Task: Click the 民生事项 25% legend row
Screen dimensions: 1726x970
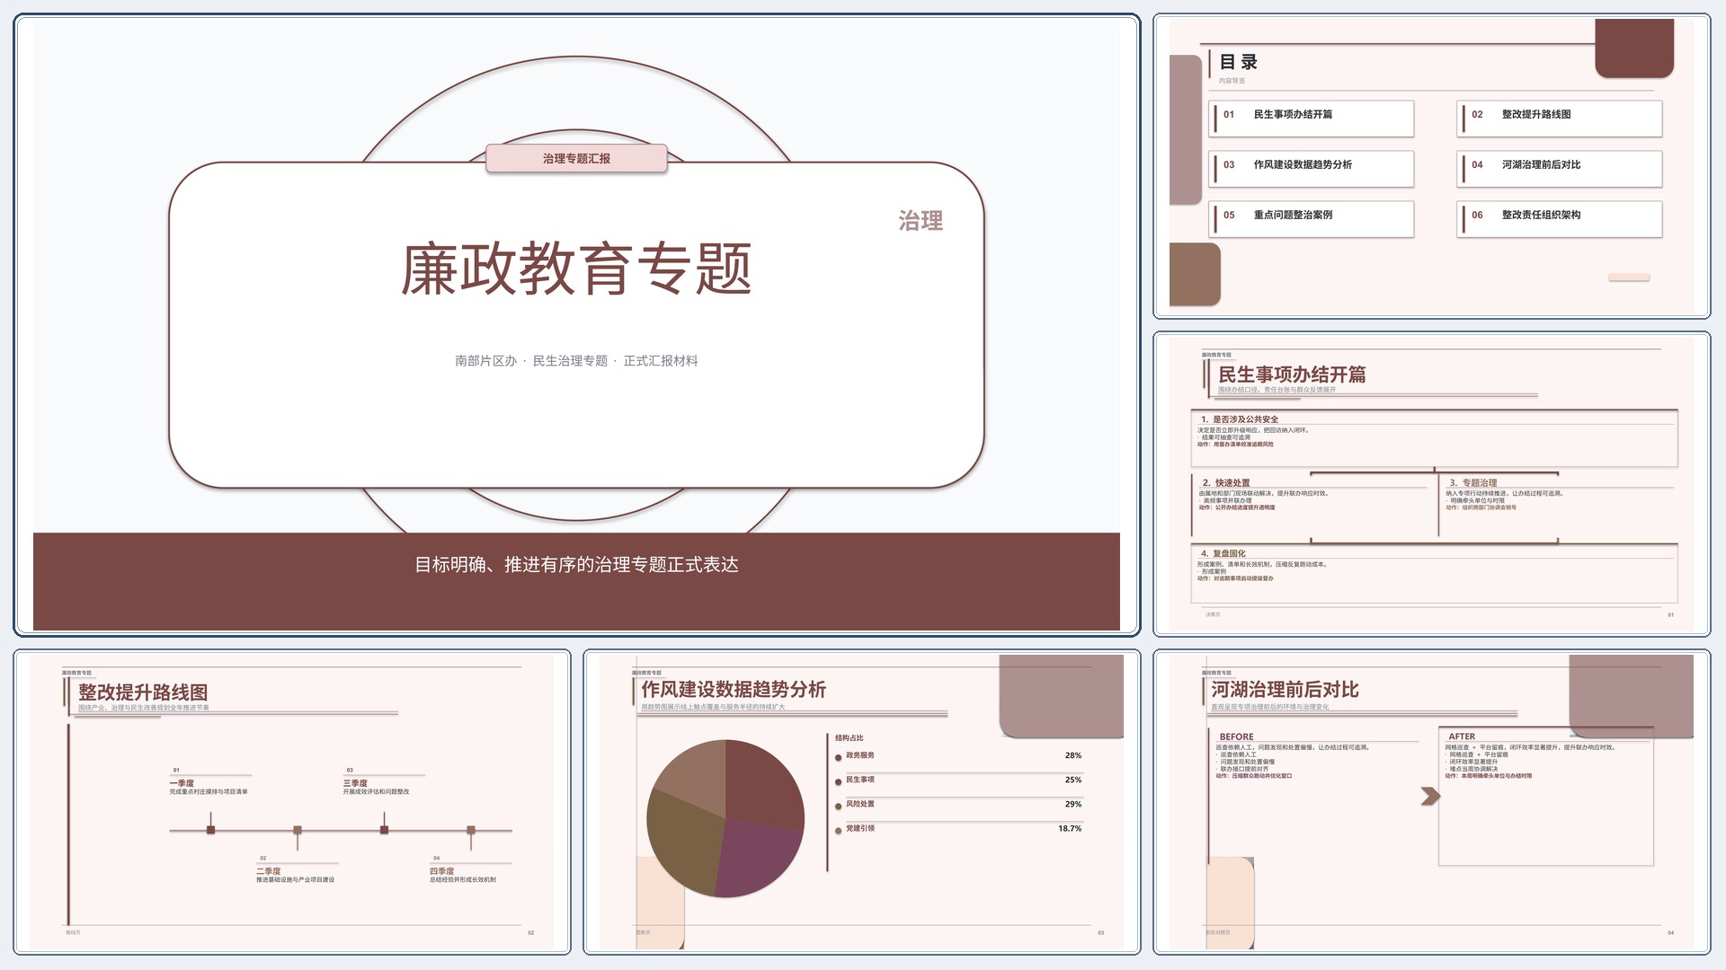Action: point(958,780)
